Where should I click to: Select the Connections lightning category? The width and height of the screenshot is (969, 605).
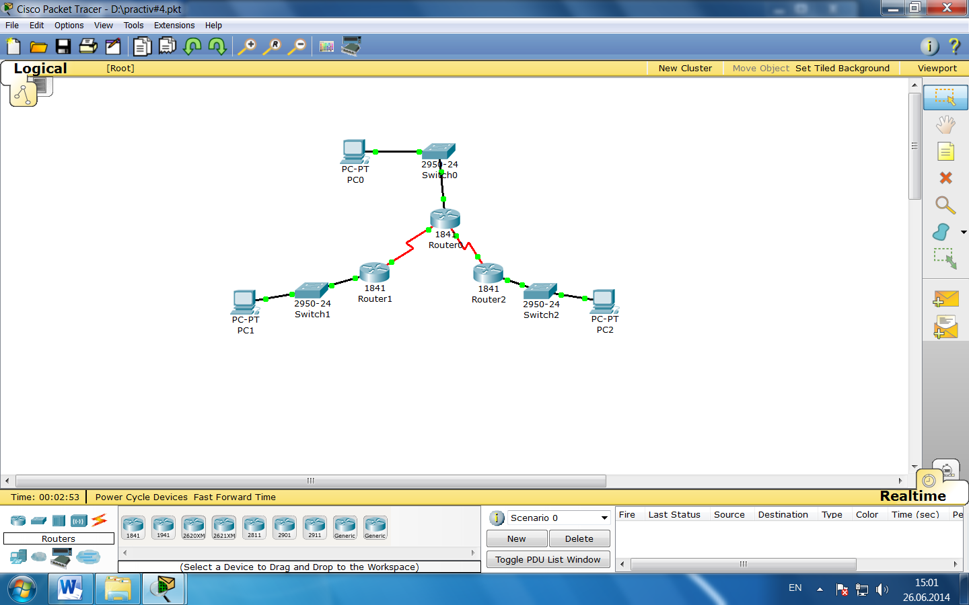[100, 520]
